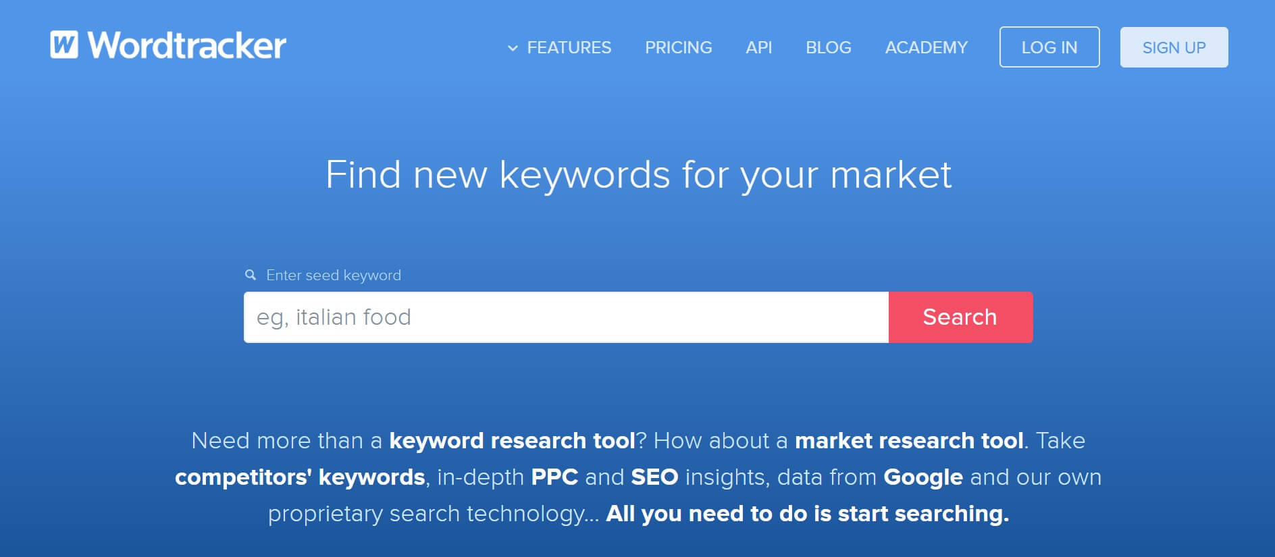The height and width of the screenshot is (557, 1275).
Task: Hit the red Search button
Action: [960, 317]
